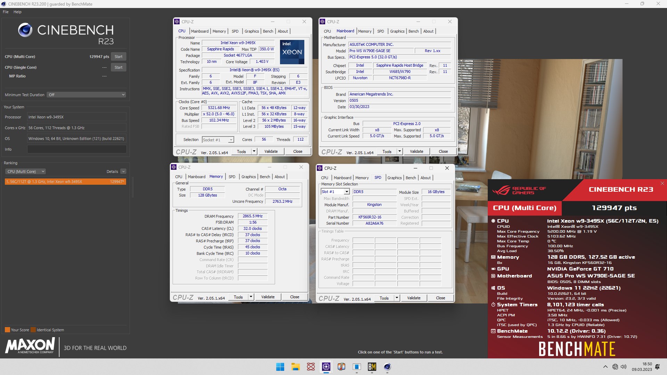
Task: Start the CPU (Multi Core) test
Action: click(x=118, y=57)
